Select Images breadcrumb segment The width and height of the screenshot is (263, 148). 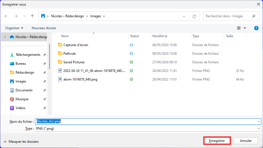click(x=96, y=16)
